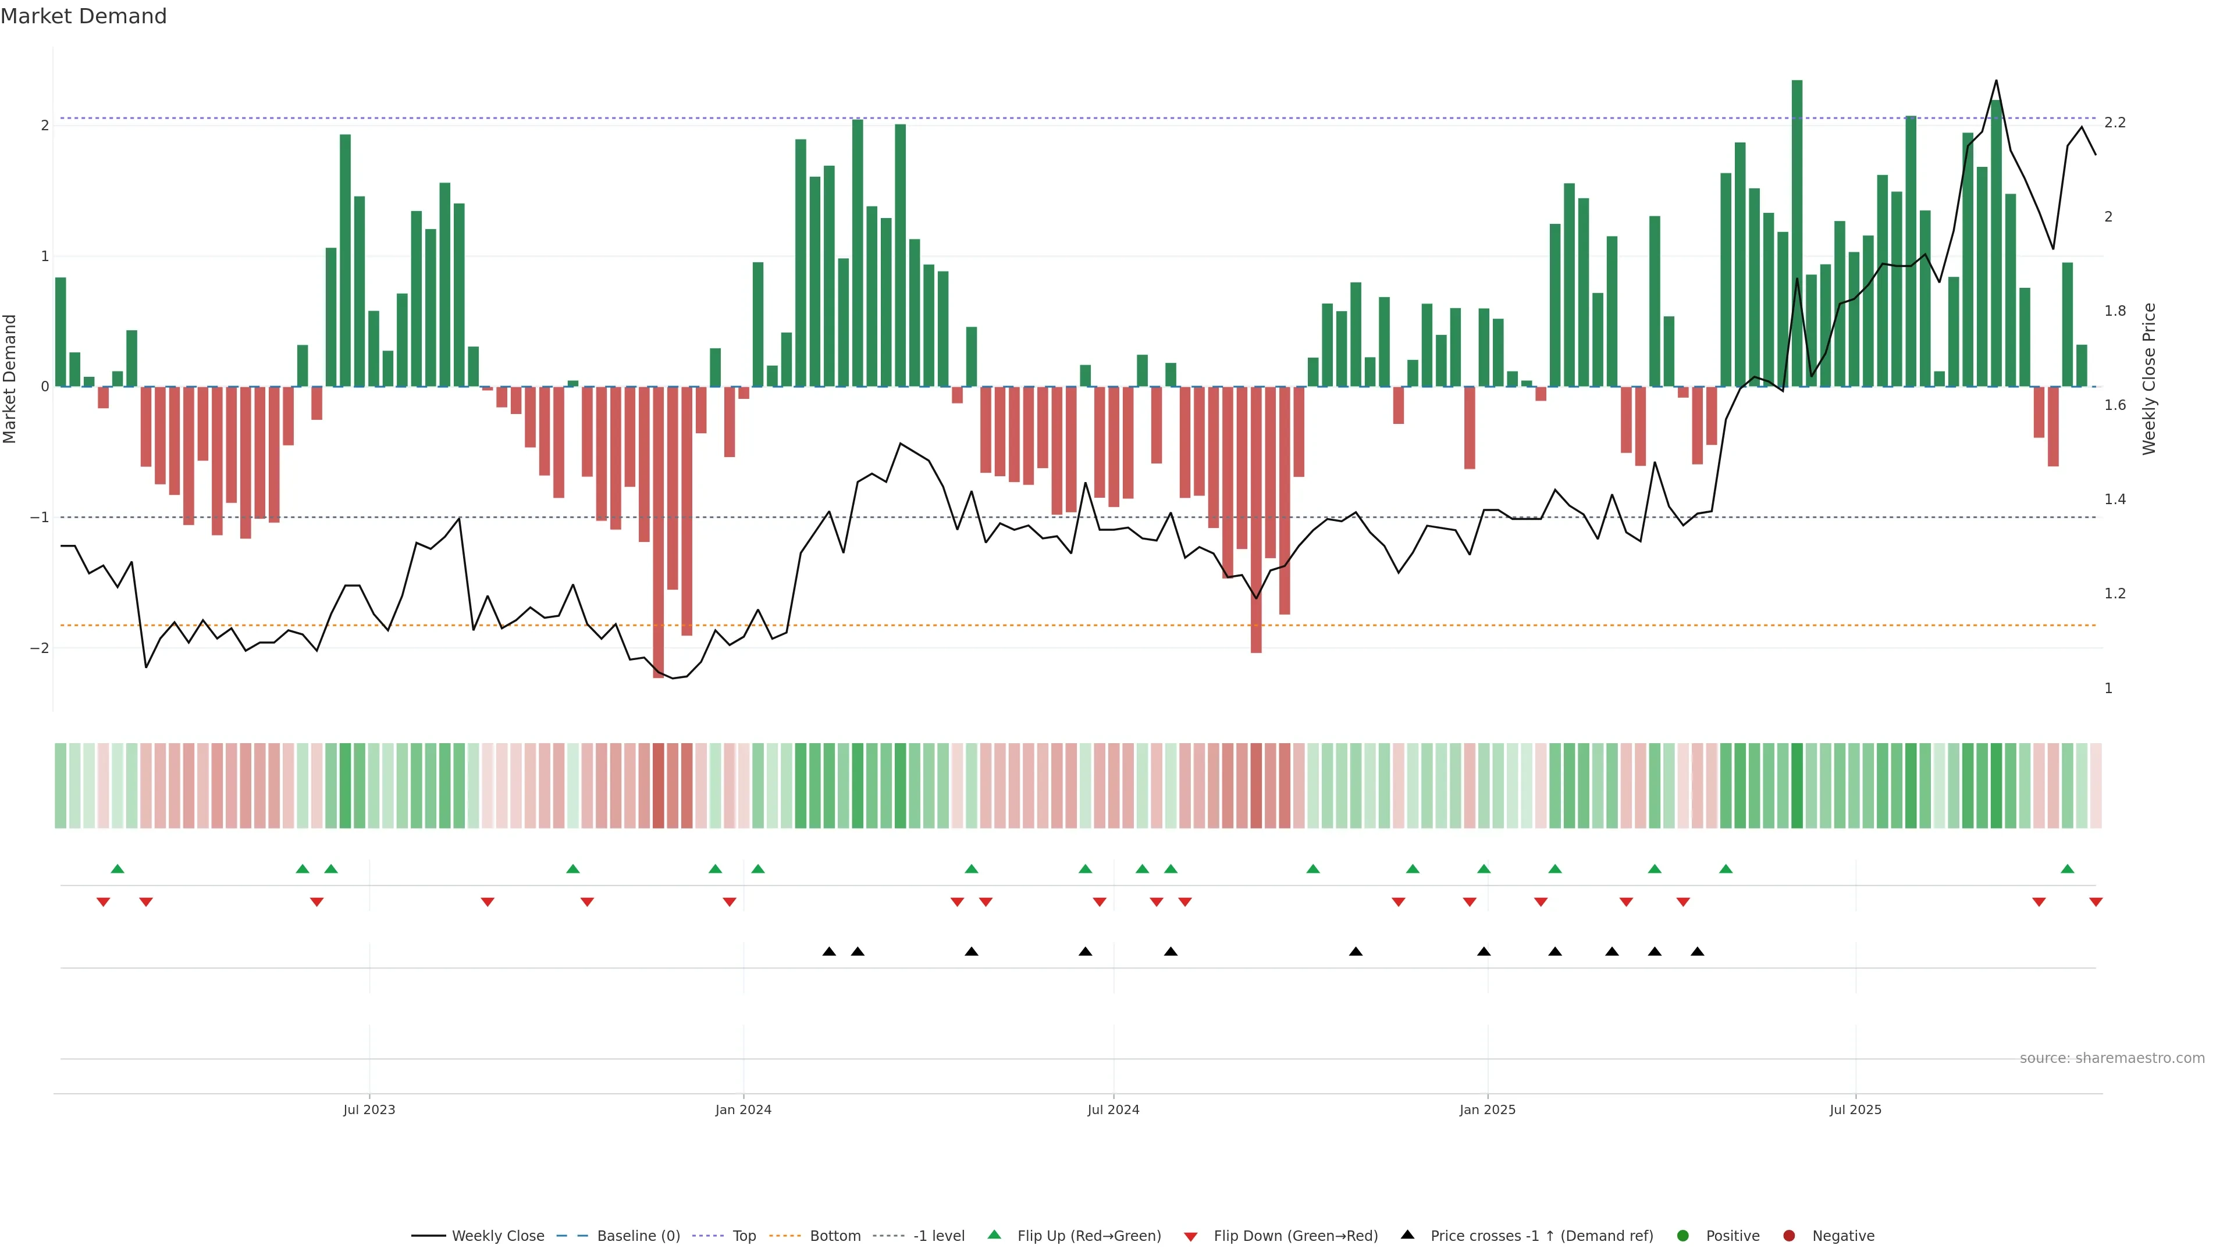Click the darkest green heatmap cell near Jul 2025
The height and width of the screenshot is (1256, 2234).
pos(1797,786)
